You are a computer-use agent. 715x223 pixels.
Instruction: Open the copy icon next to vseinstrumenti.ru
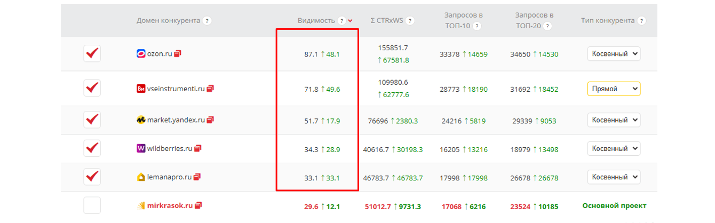click(x=210, y=89)
